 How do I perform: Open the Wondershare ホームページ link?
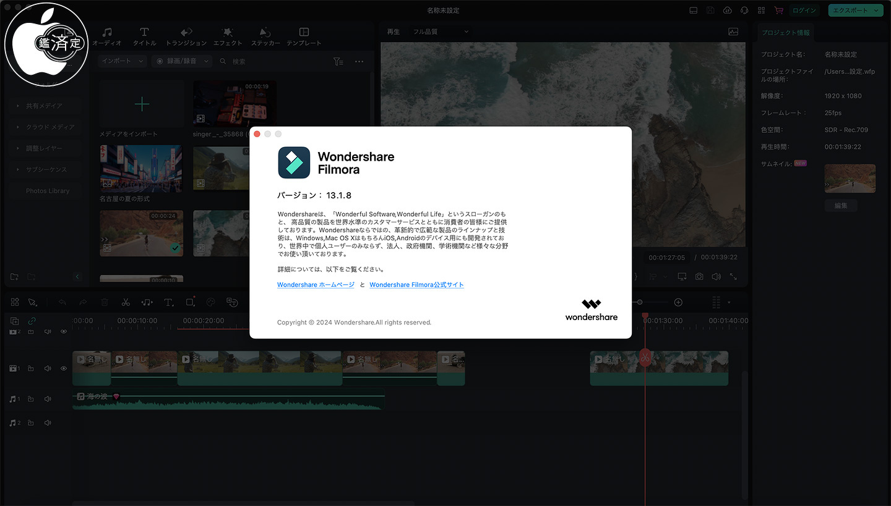[316, 285]
